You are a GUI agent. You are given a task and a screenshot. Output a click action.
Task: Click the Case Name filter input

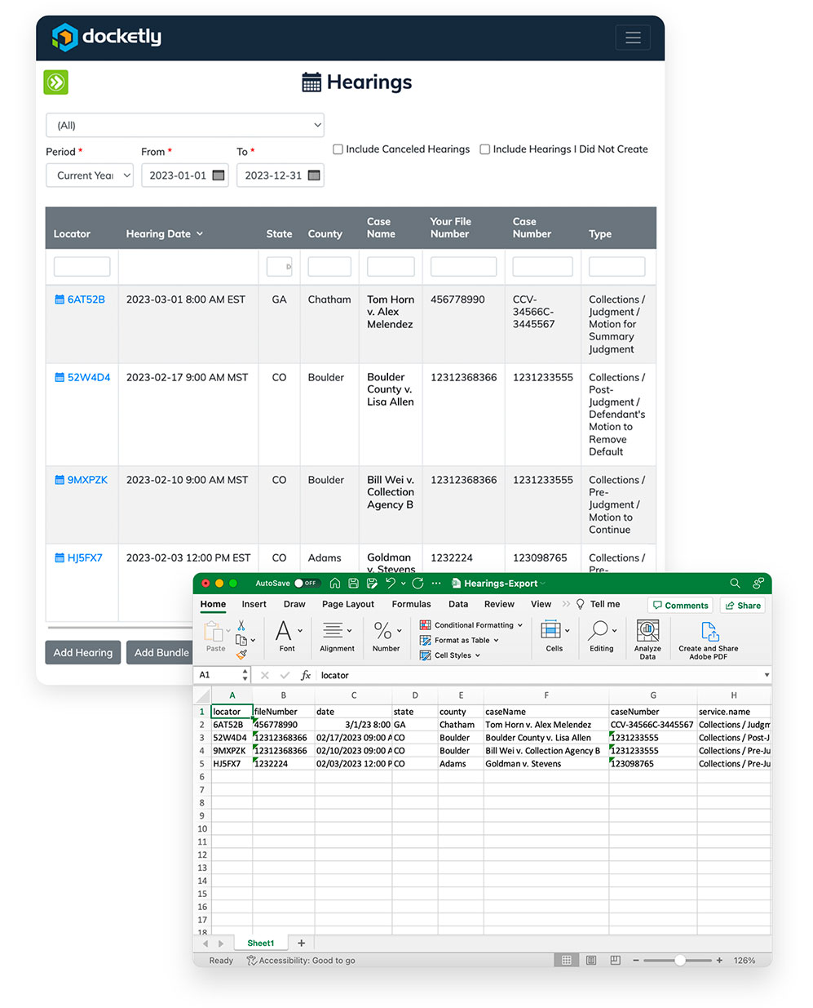click(x=391, y=266)
